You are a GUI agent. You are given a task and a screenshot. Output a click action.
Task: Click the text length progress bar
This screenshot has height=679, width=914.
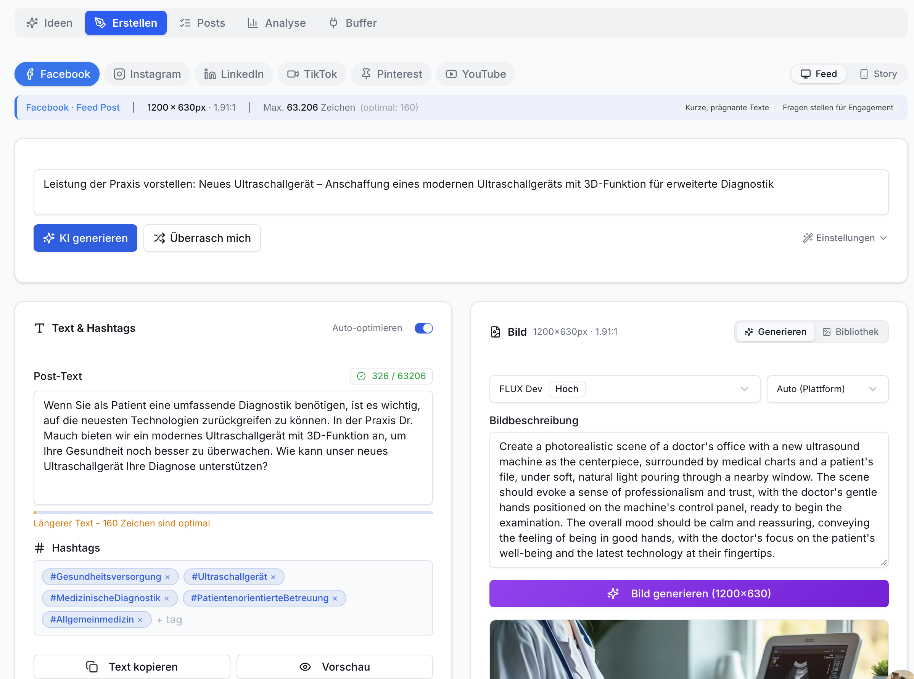(233, 513)
